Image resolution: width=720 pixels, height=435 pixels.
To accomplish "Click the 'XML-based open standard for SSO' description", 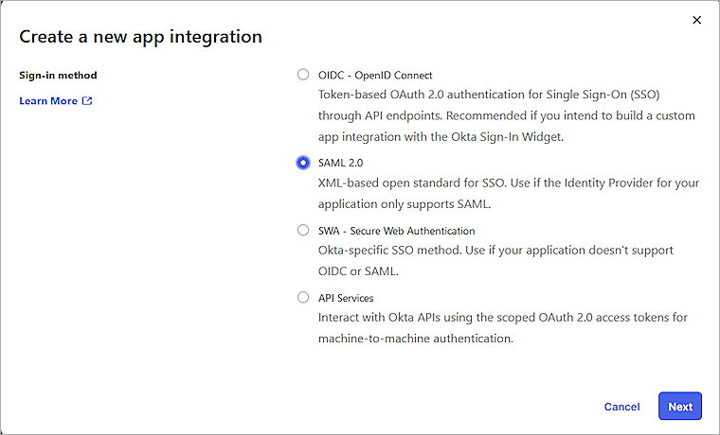I will point(509,183).
